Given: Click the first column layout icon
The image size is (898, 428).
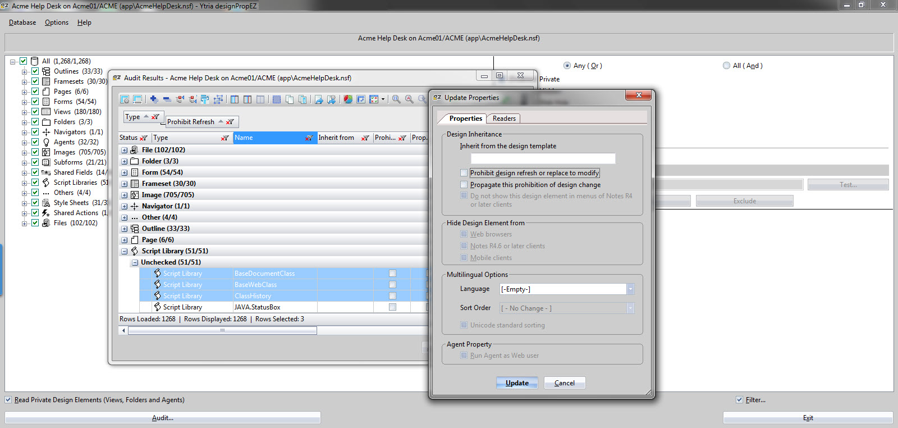Looking at the screenshot, I should click(235, 99).
